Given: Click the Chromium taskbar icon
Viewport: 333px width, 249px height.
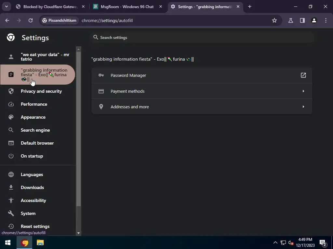Looking at the screenshot, I should pyautogui.click(x=24, y=243).
